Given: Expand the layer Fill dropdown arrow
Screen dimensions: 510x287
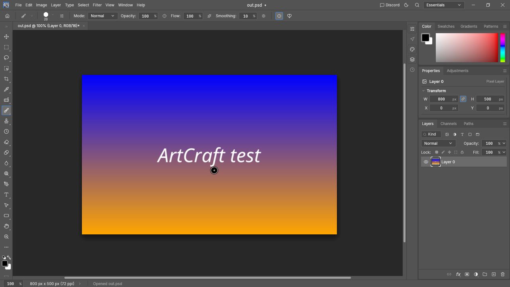Looking at the screenshot, I should [504, 152].
